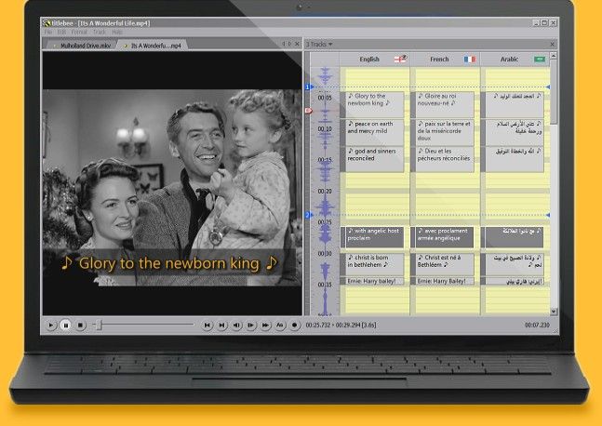Screen dimensions: 602x426
Task: Select French cue 'Dieu et les pécheurs réconciliés'
Action: [x=442, y=159]
